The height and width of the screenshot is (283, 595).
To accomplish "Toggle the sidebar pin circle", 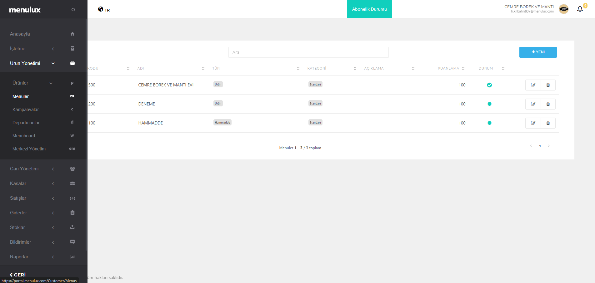I will click(73, 10).
